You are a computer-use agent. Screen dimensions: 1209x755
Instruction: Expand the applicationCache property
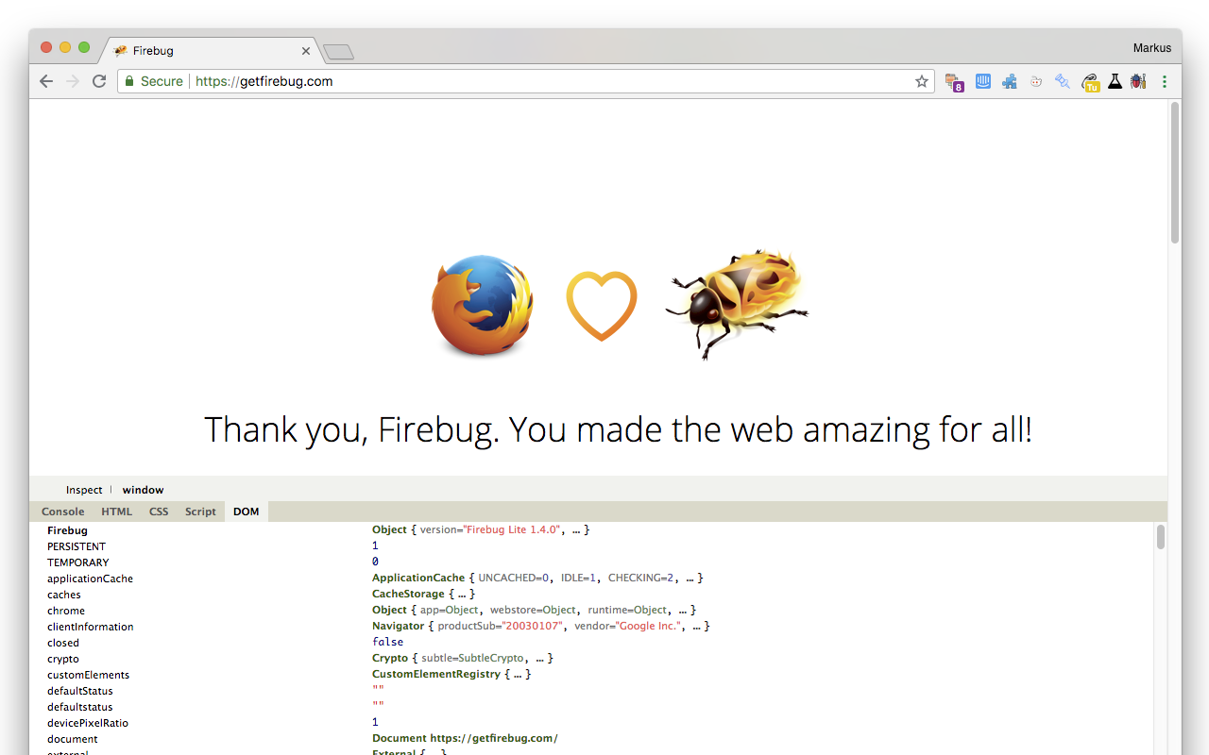[90, 579]
